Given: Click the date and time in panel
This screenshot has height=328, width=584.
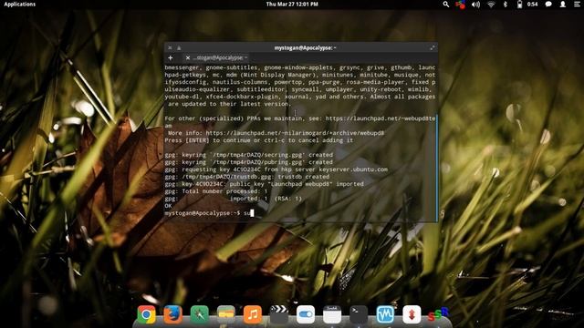Looking at the screenshot, I should click(292, 4).
